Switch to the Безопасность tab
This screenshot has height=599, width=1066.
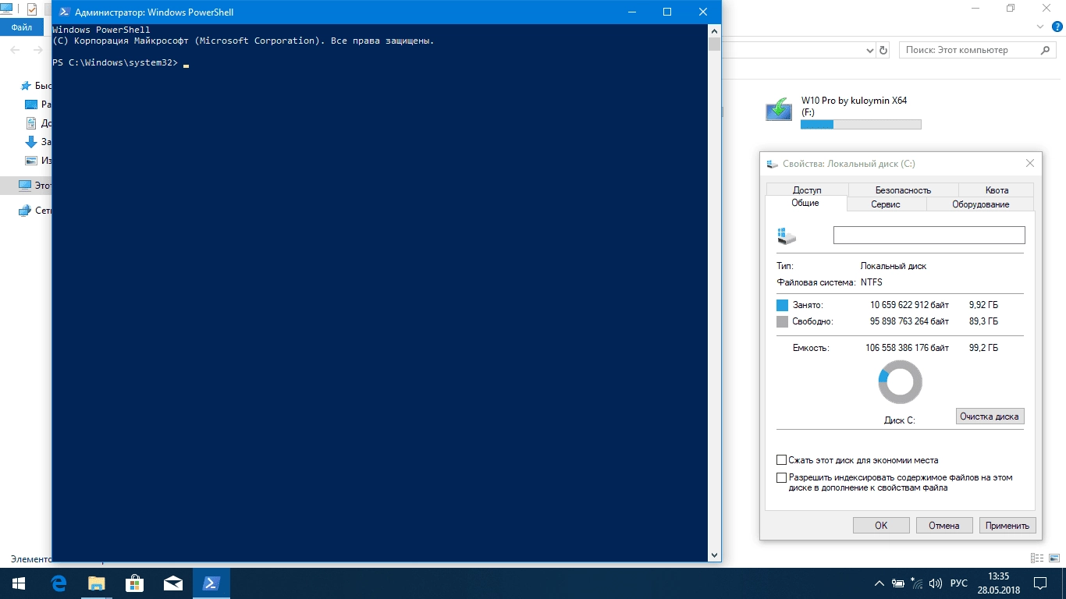903,190
